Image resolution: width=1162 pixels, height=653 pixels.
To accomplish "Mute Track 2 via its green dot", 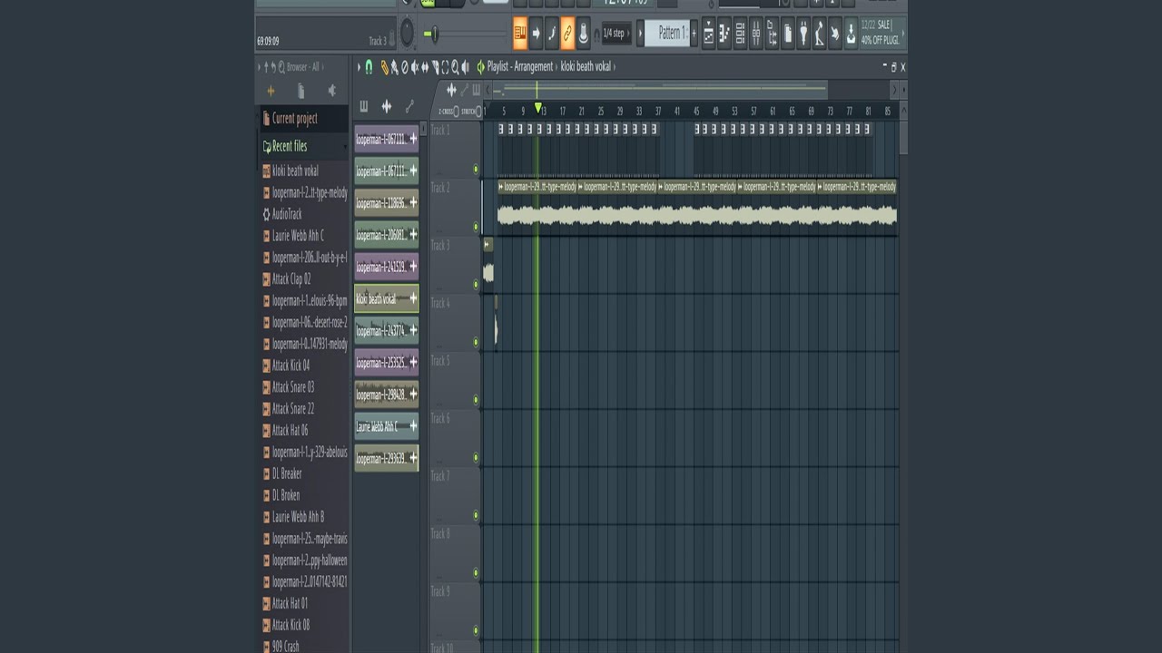I will click(x=476, y=227).
